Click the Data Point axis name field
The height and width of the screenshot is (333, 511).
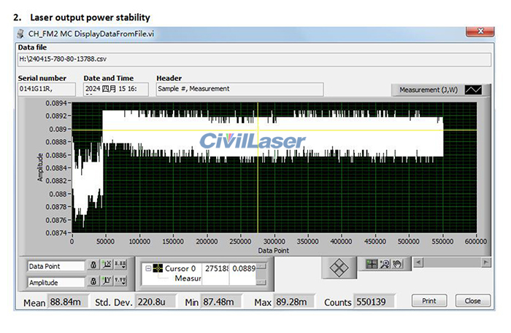pyautogui.click(x=56, y=266)
